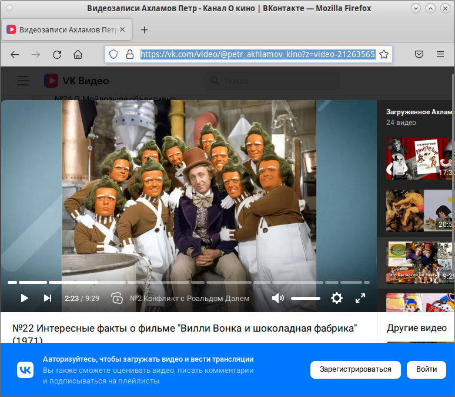Select the Видеозаписи Ахламов Петр tab

[67, 29]
